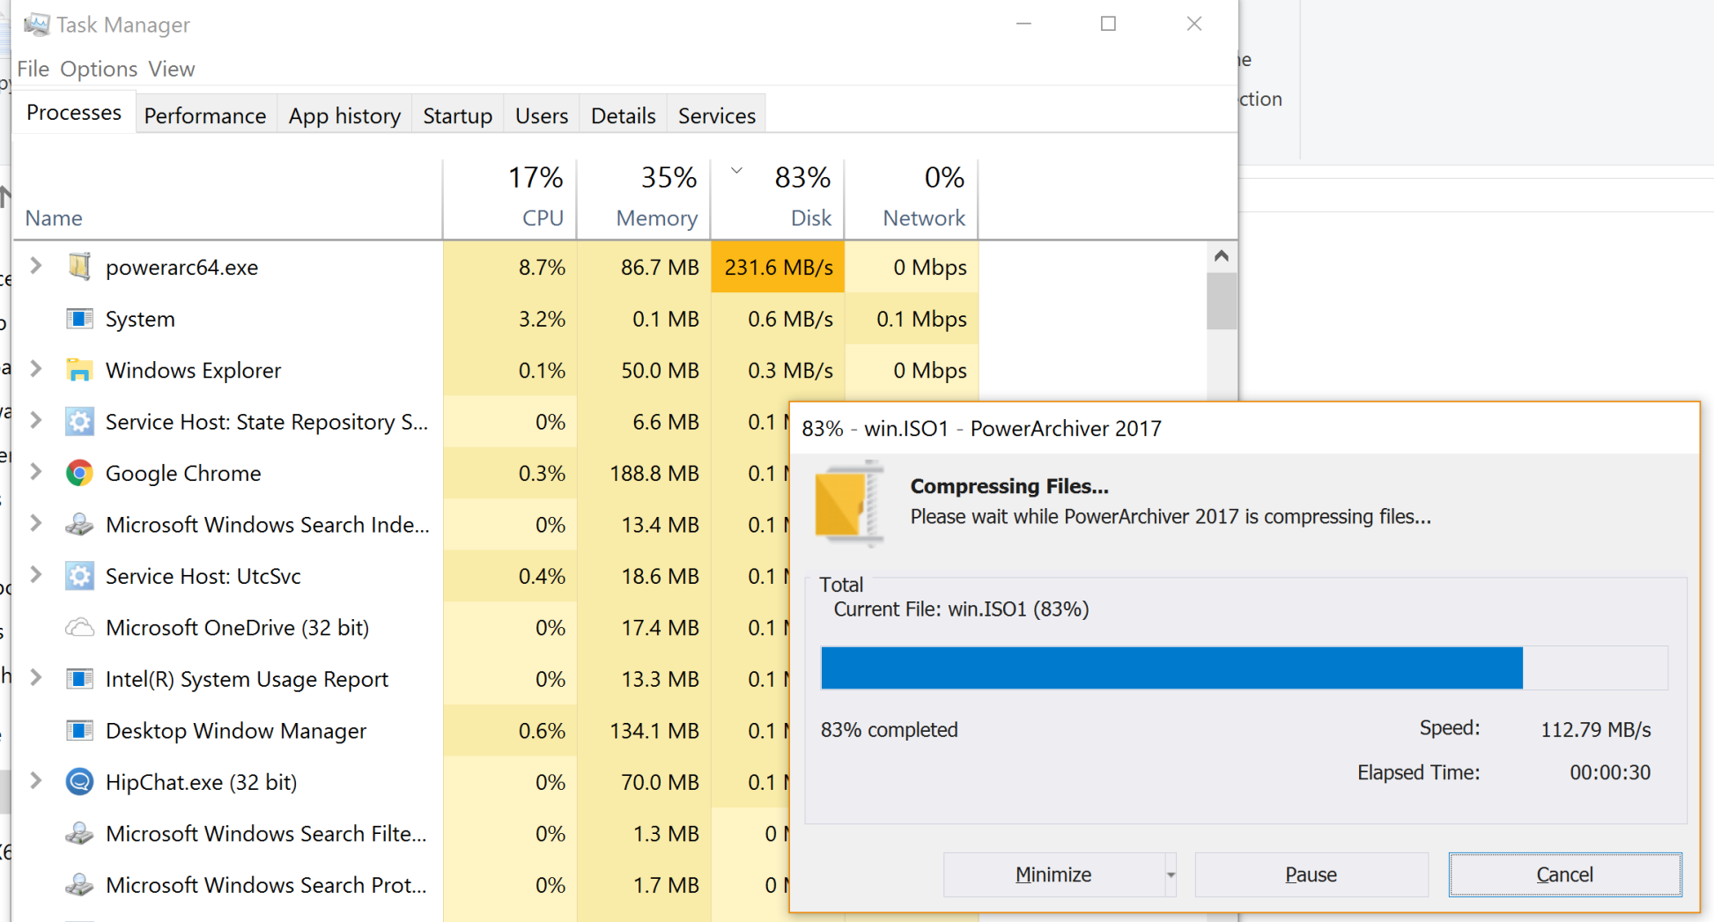Screen dimensions: 1714x922
Task: Click the System process icon
Action: coord(79,319)
